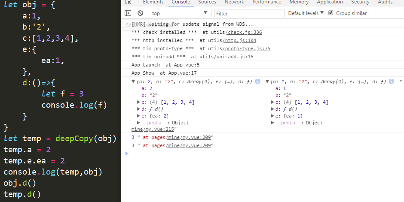This screenshot has width=404, height=202.
Task: Switch to the Security tab
Action: 360,2
